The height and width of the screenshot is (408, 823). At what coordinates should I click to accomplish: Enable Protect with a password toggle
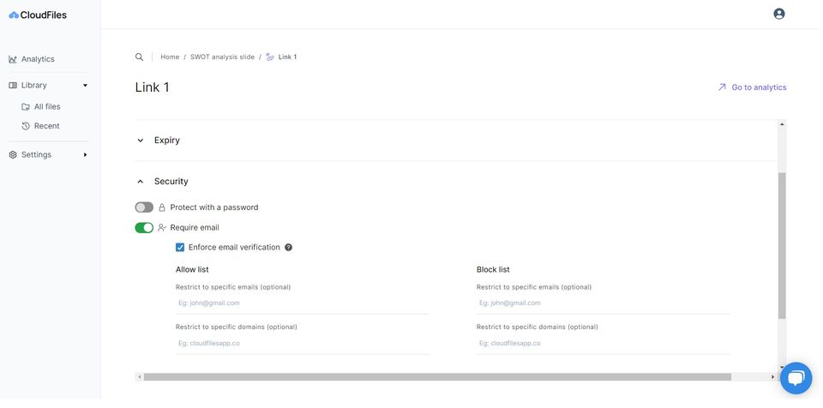tap(144, 207)
